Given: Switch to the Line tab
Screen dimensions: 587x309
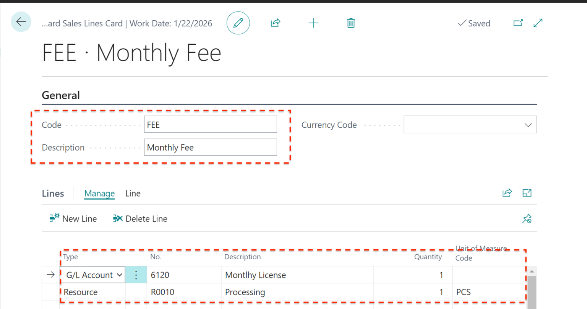Looking at the screenshot, I should point(133,193).
